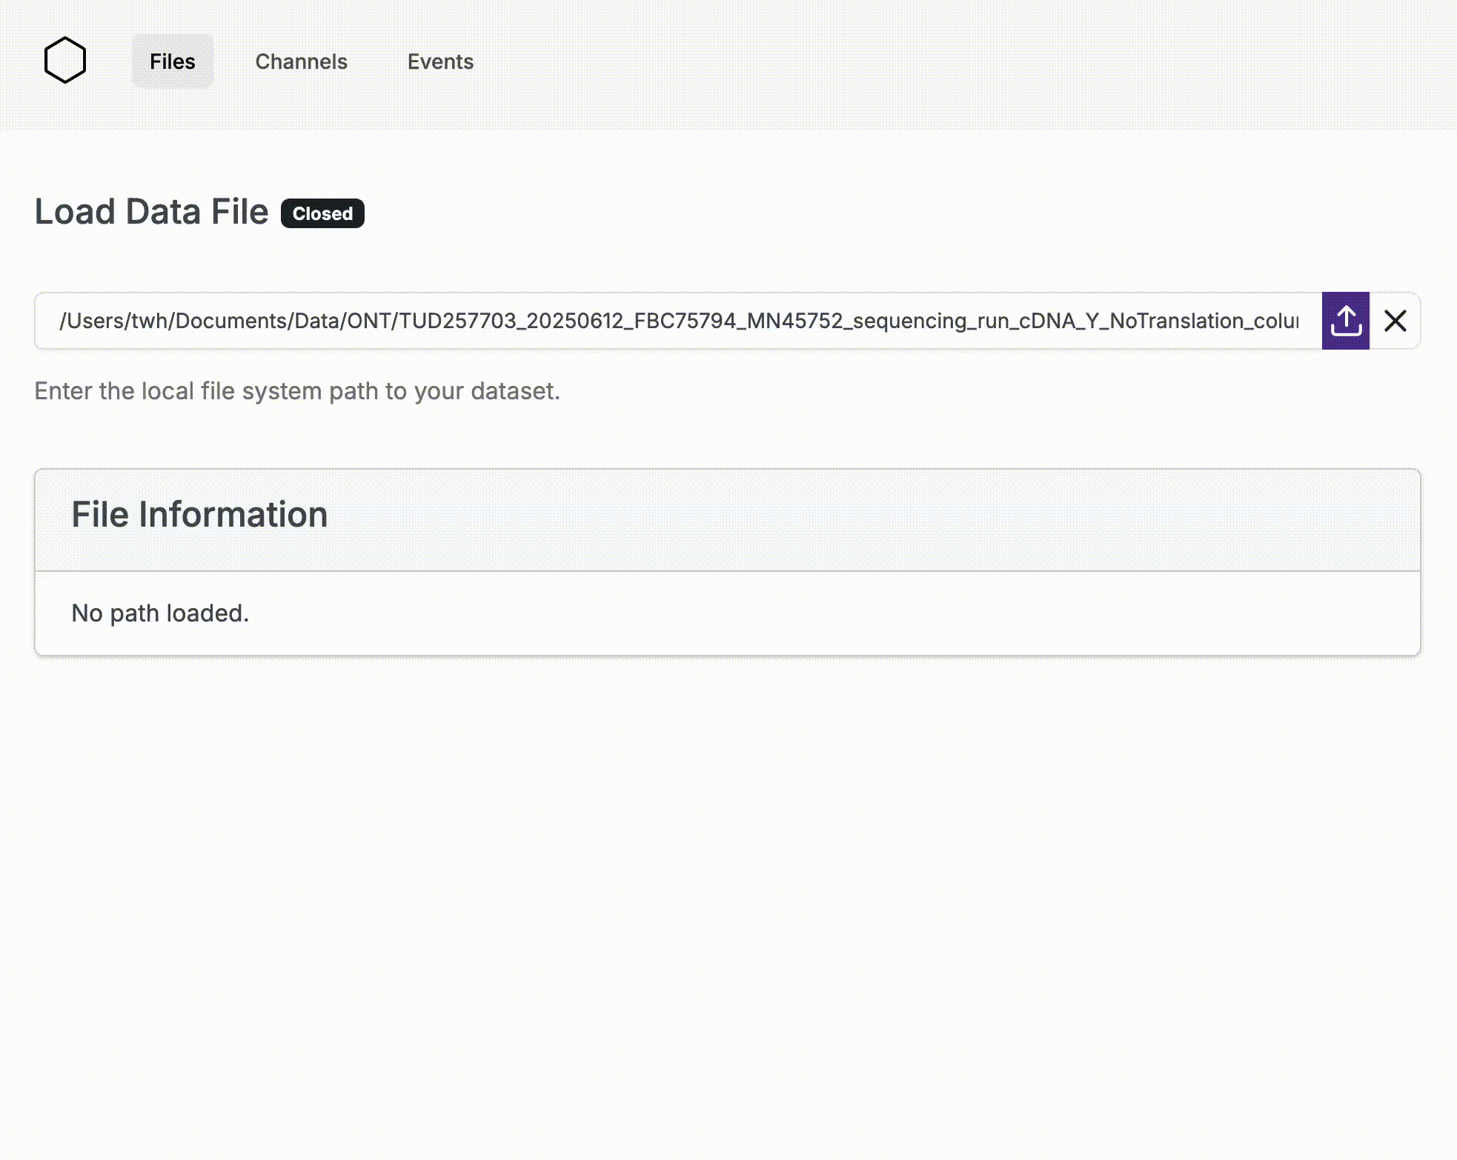This screenshot has height=1160, width=1457.
Task: Click inside the dataset path text field
Action: point(667,320)
